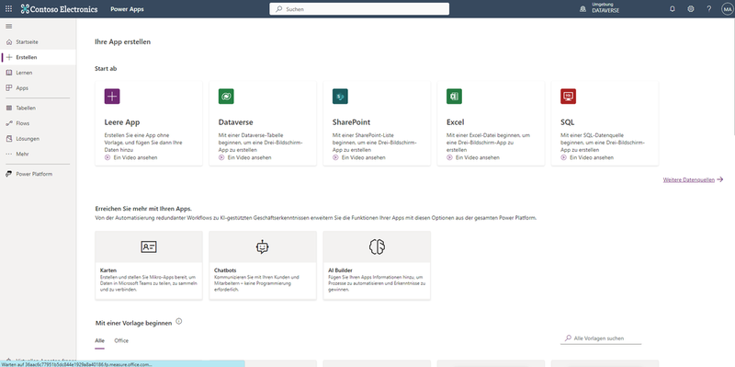735x367 pixels.
Task: Watch the video on Excel card
Action: 473,157
